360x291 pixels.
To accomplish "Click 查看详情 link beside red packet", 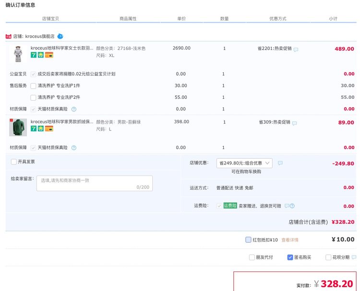I will pyautogui.click(x=289, y=240).
